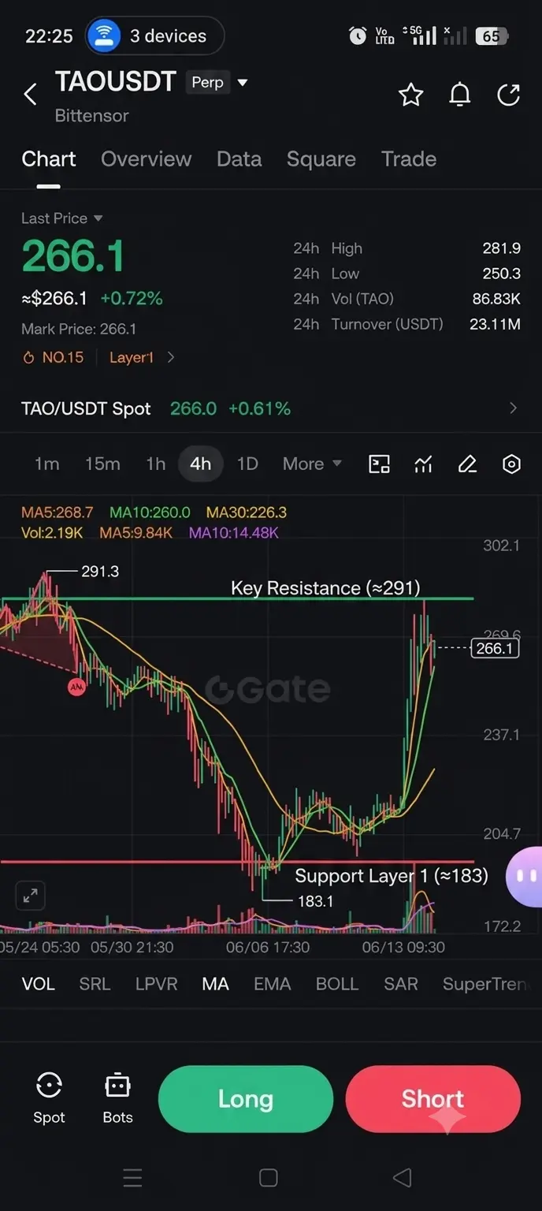Open the NO.15 hot ranking link
This screenshot has height=1211, width=542.
(x=54, y=357)
